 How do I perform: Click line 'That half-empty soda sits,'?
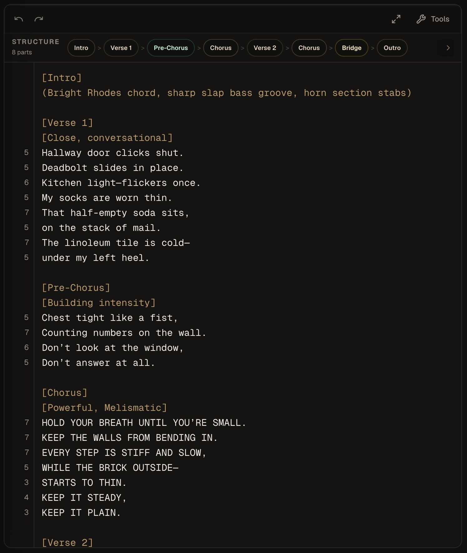click(x=116, y=213)
